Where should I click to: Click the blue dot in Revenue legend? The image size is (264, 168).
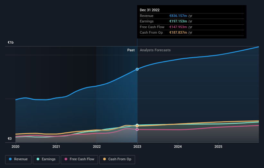(10, 159)
